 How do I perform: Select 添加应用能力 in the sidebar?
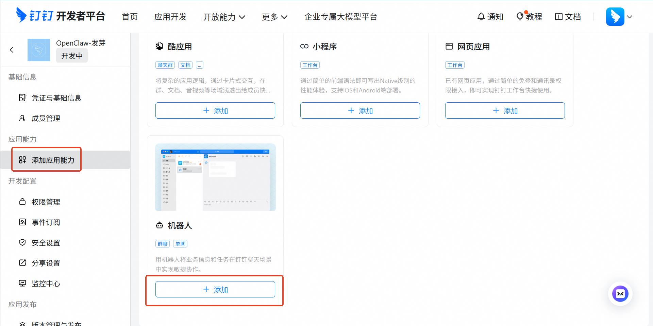(53, 160)
